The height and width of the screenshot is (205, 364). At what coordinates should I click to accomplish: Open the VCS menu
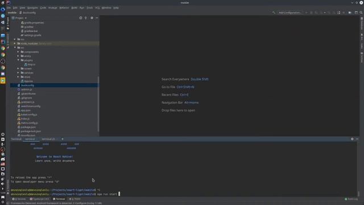pos(97,7)
